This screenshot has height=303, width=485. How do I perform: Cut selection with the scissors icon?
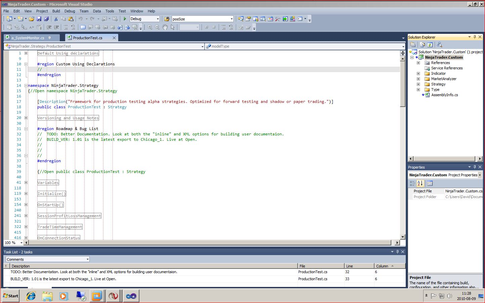point(56,19)
